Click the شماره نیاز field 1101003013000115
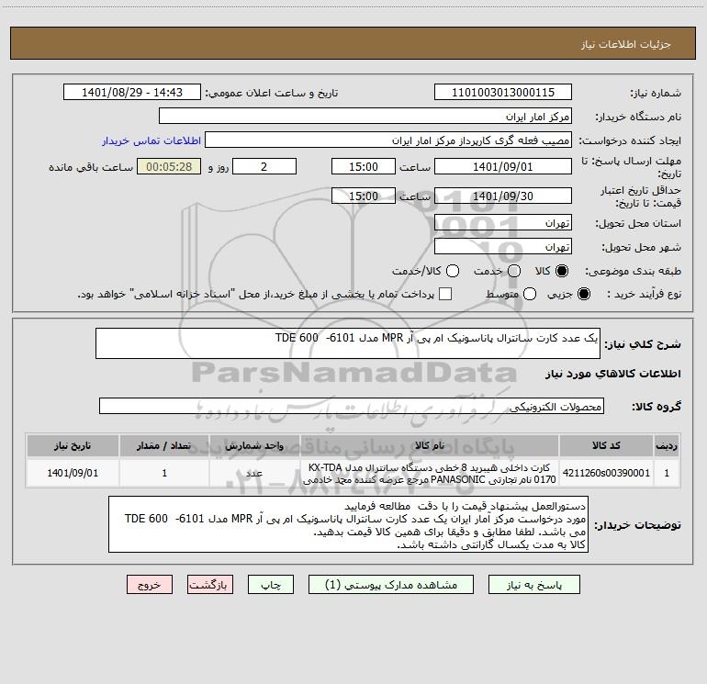 click(x=503, y=93)
